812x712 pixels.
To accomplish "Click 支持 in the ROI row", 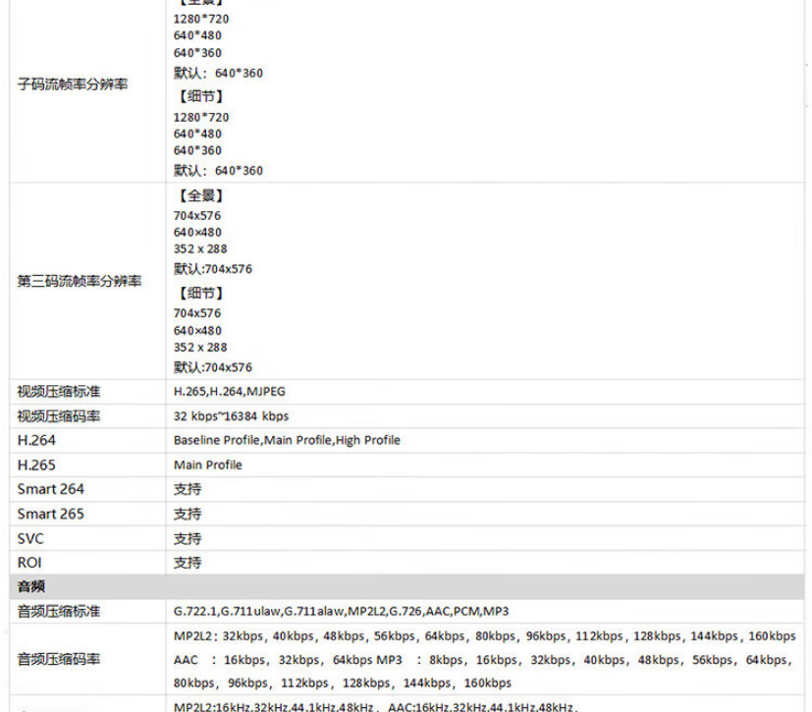I will 188,563.
